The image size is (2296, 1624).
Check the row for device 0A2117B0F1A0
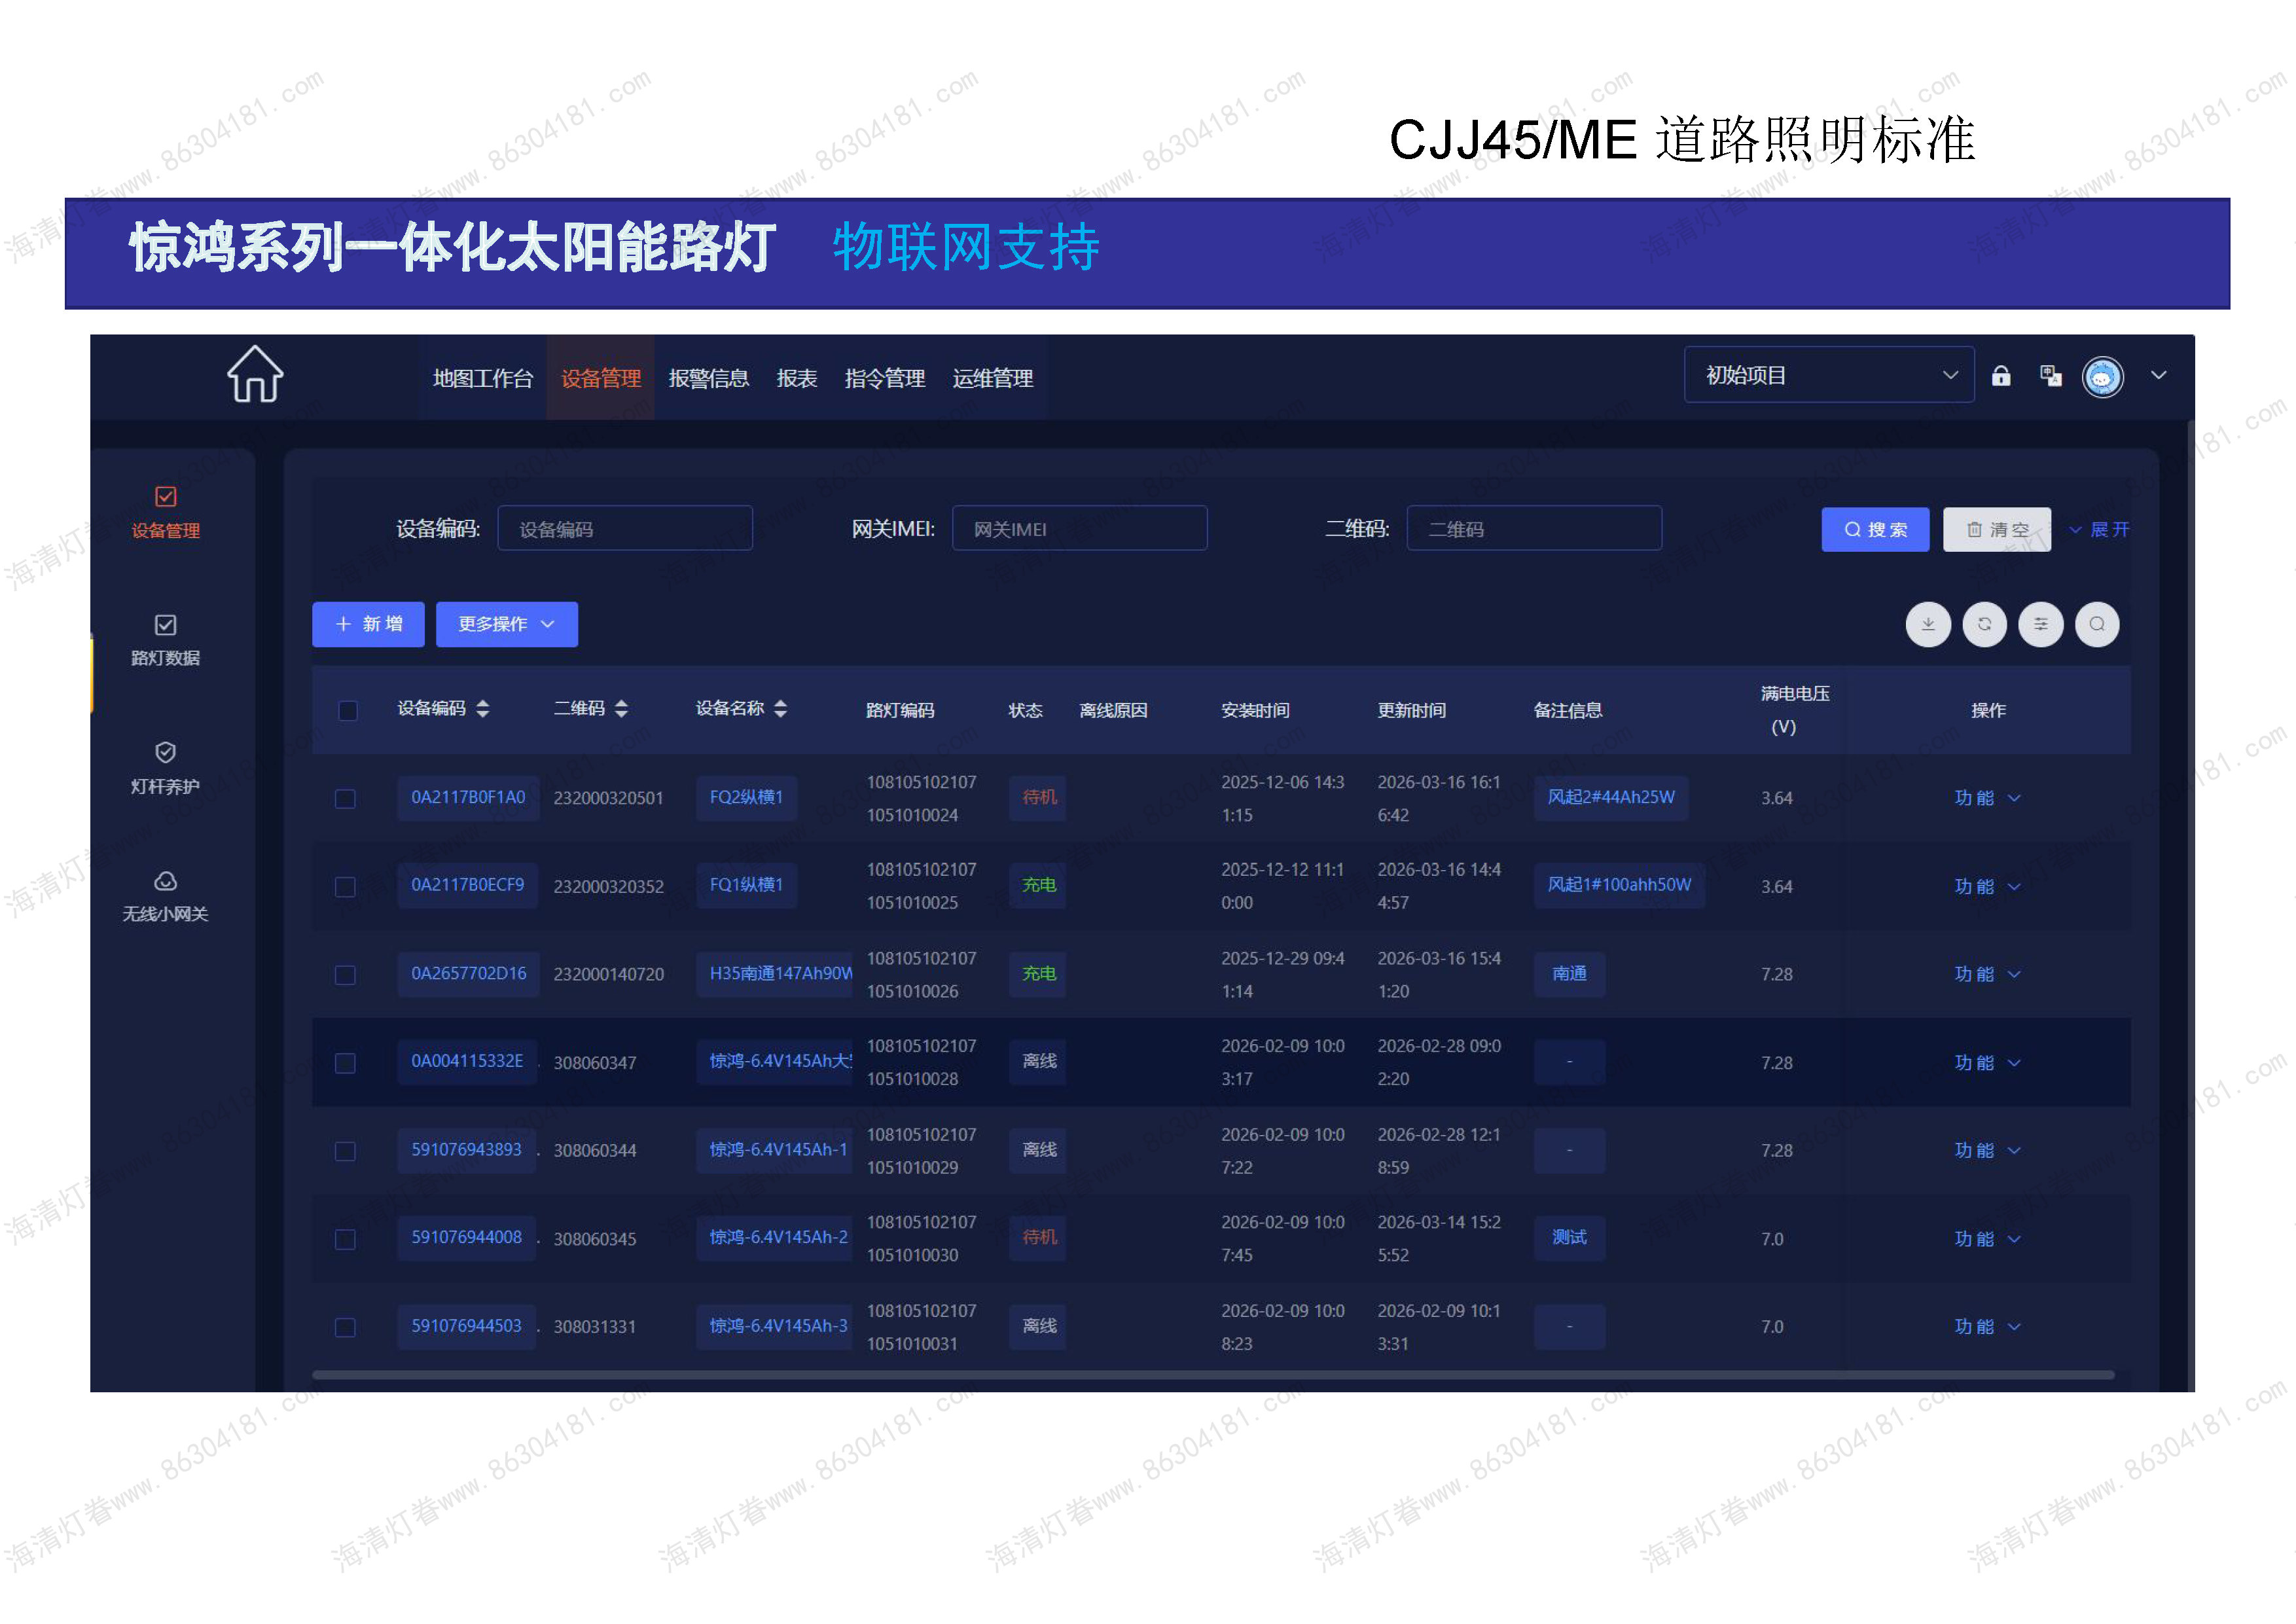coord(345,798)
